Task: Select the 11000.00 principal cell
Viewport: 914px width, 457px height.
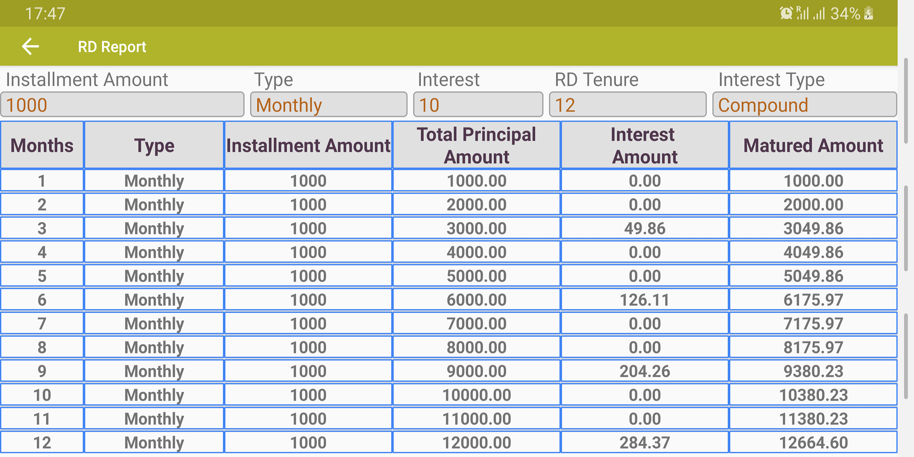Action: (x=476, y=419)
